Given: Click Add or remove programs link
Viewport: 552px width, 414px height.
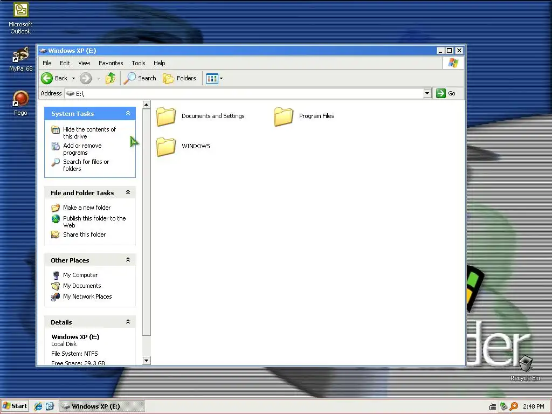Looking at the screenshot, I should coord(82,149).
